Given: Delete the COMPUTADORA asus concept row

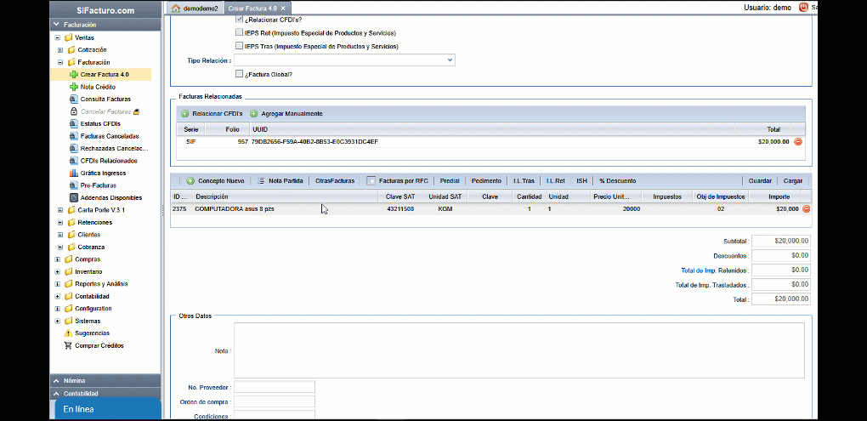Looking at the screenshot, I should coord(806,208).
